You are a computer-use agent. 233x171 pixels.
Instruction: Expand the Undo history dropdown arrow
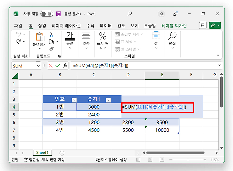pos(24,34)
